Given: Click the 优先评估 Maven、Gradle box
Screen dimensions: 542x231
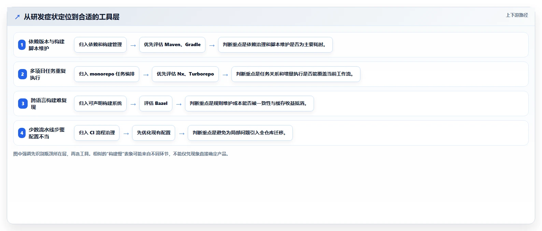Looking at the screenshot, I should point(172,45).
